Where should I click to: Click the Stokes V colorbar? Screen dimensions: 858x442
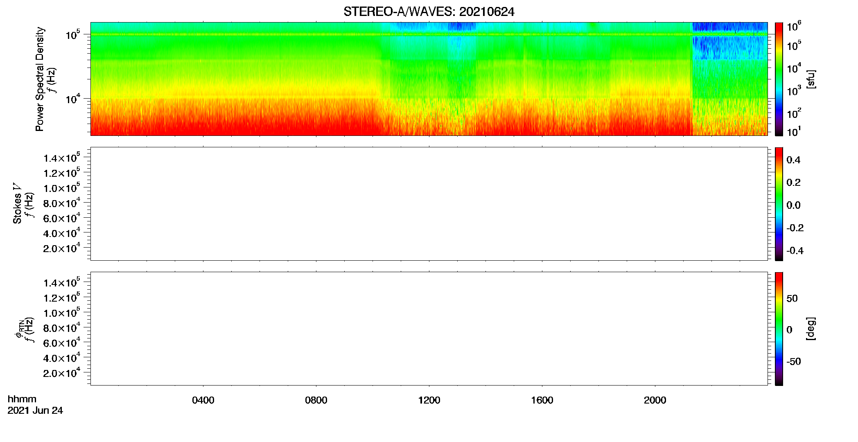(x=779, y=204)
